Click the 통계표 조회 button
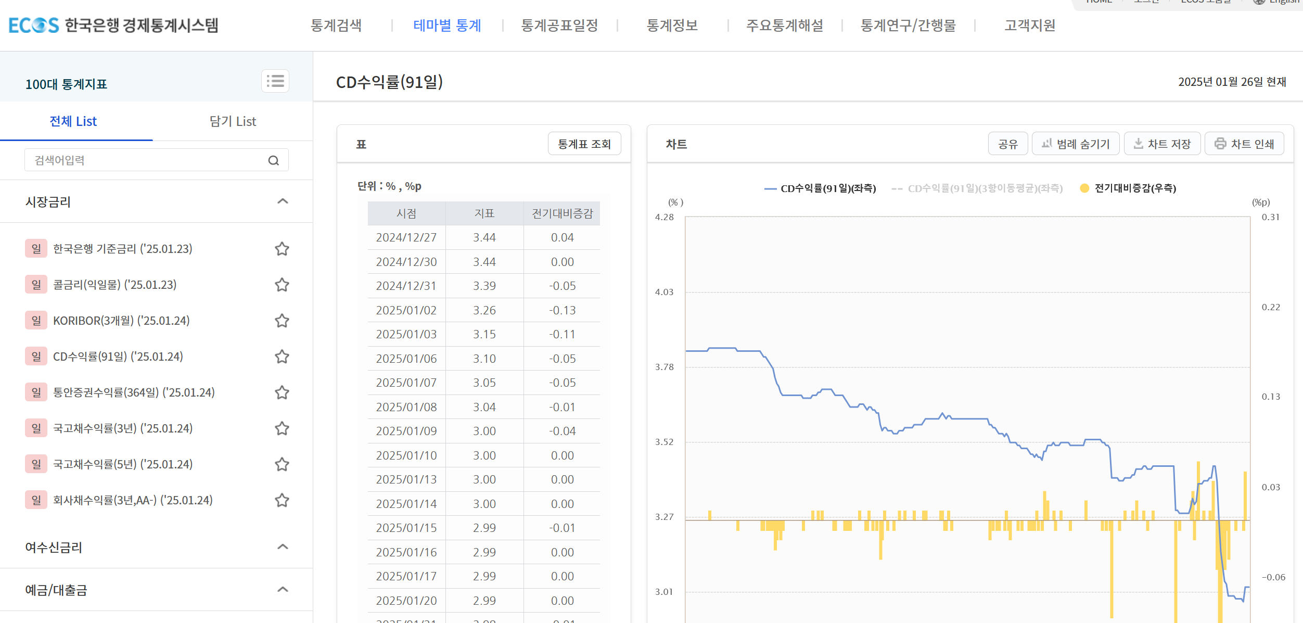 584,144
